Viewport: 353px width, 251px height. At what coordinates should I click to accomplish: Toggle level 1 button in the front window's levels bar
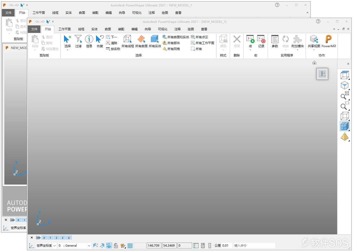click(50, 238)
